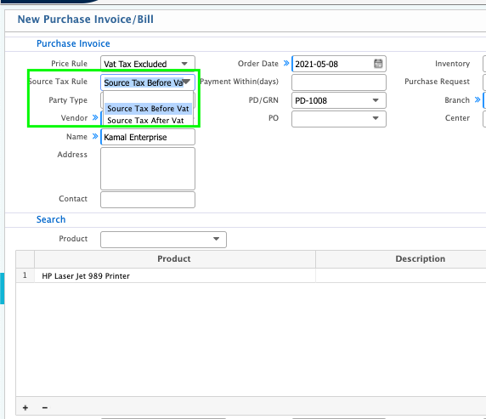This screenshot has width=486, height=419.
Task: Select the blank option in the tax rule list
Action: 148,98
